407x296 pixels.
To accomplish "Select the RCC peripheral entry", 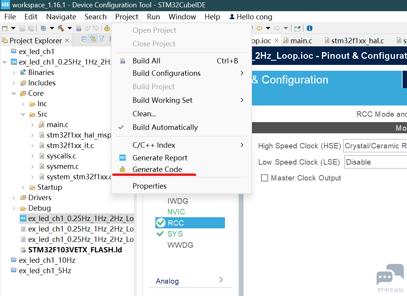I will [x=190, y=223].
